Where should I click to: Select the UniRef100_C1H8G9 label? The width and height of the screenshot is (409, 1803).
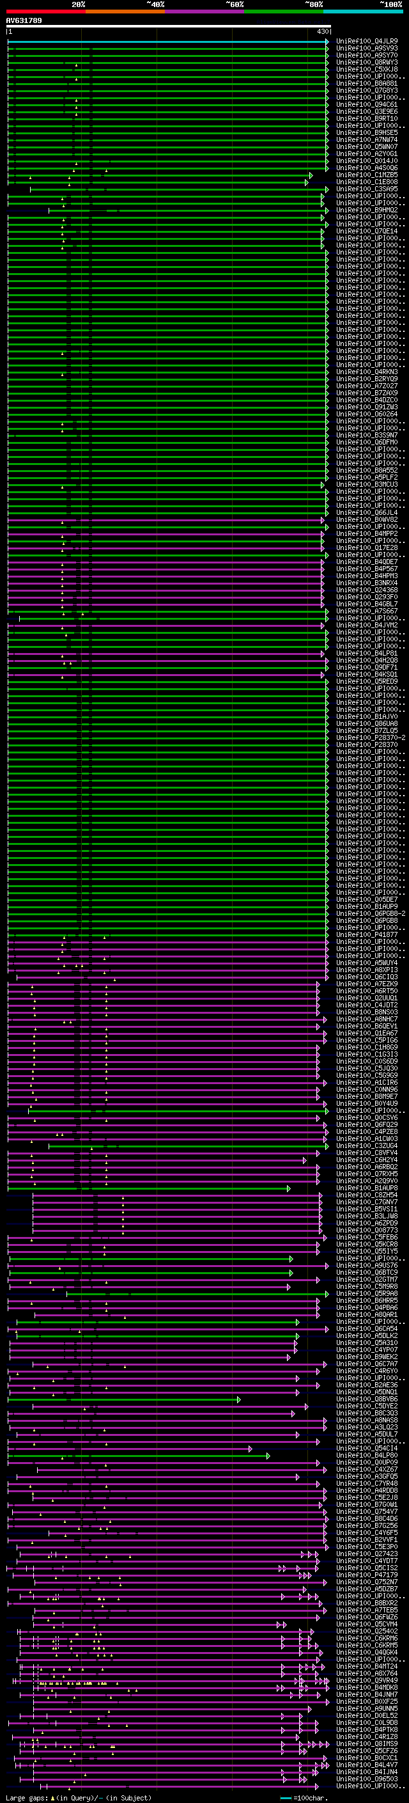click(367, 1047)
